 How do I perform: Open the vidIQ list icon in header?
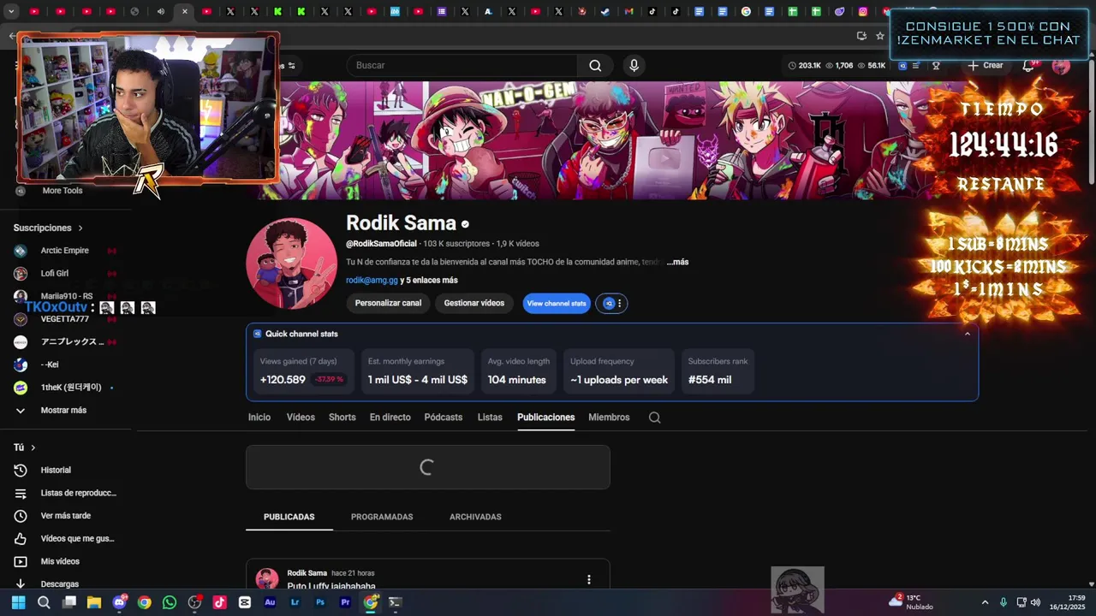(916, 65)
